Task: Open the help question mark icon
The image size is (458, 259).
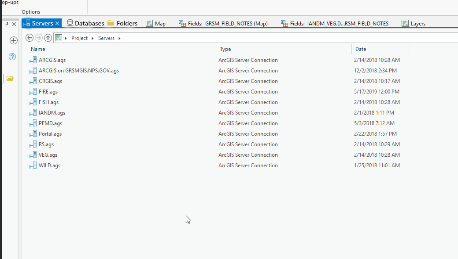Action: (12, 57)
